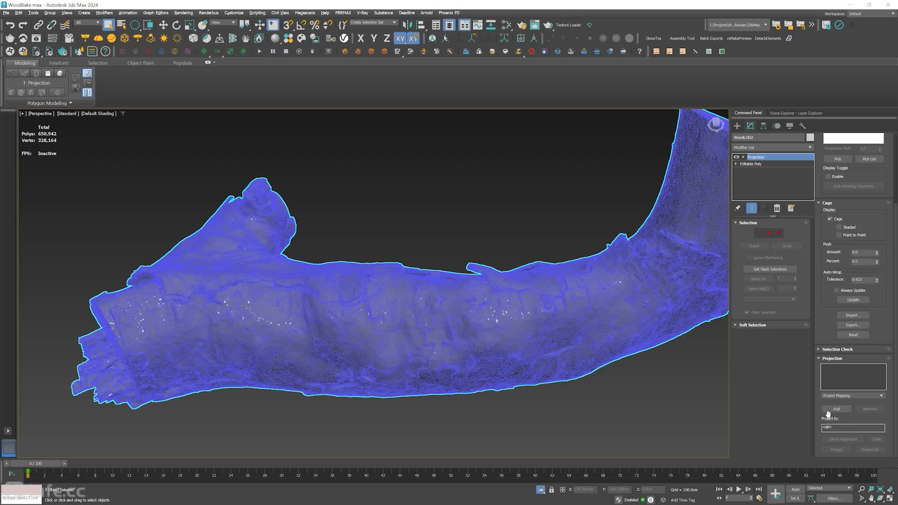Click the cage Update button

pos(853,300)
